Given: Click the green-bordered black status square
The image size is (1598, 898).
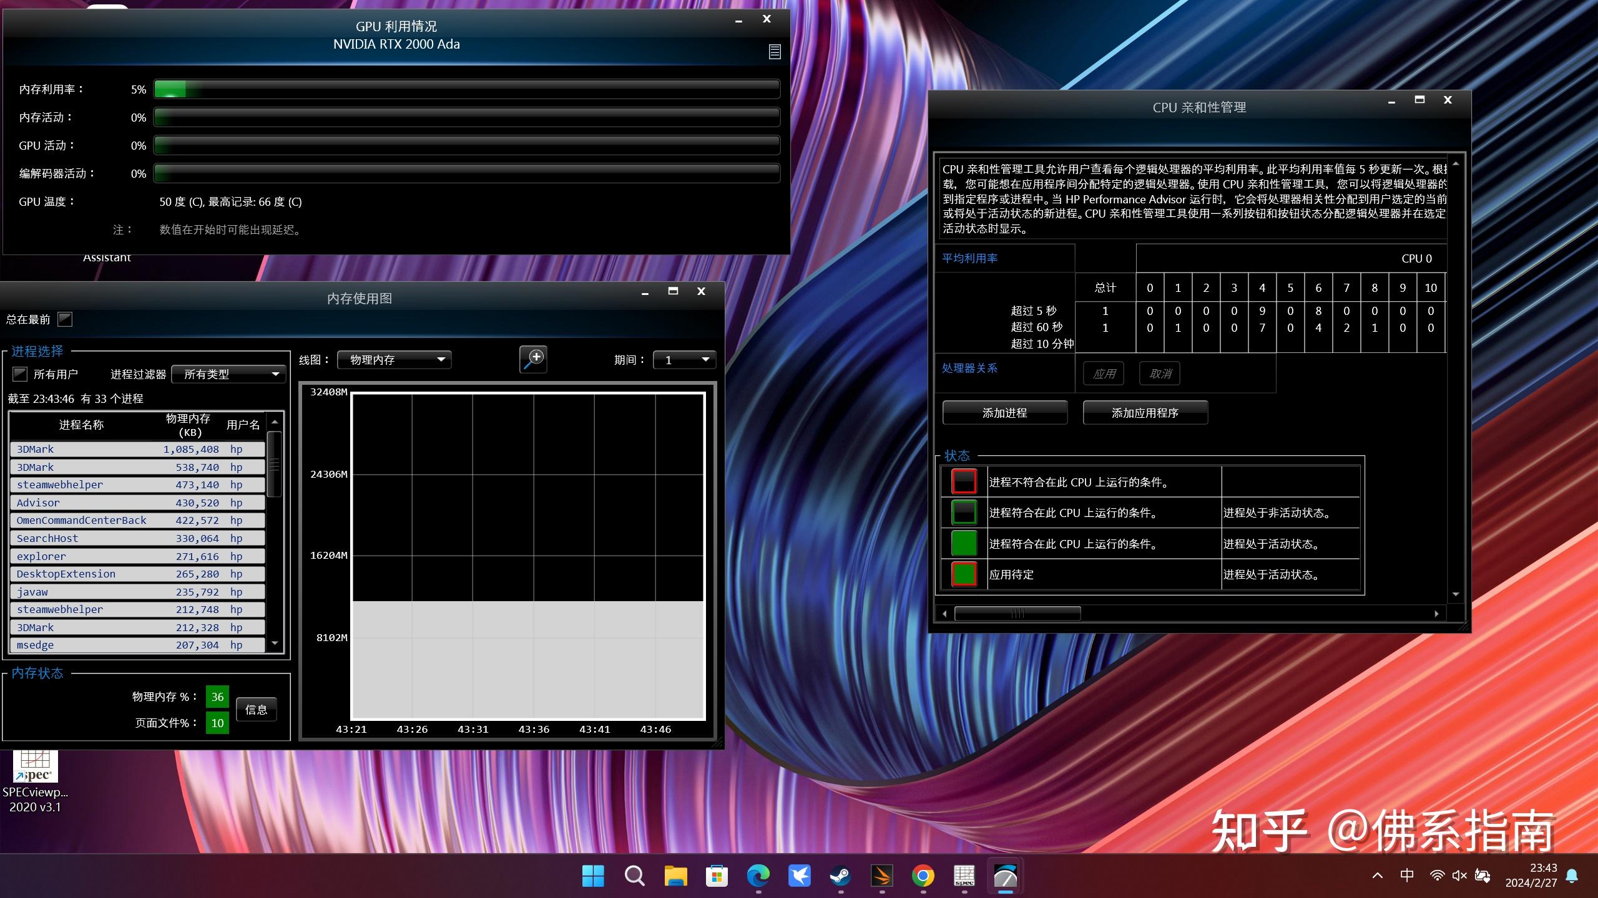Looking at the screenshot, I should [x=964, y=513].
